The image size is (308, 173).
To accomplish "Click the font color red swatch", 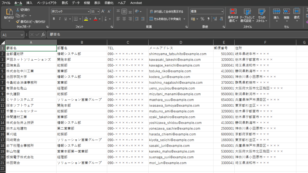I will [x=95, y=19].
